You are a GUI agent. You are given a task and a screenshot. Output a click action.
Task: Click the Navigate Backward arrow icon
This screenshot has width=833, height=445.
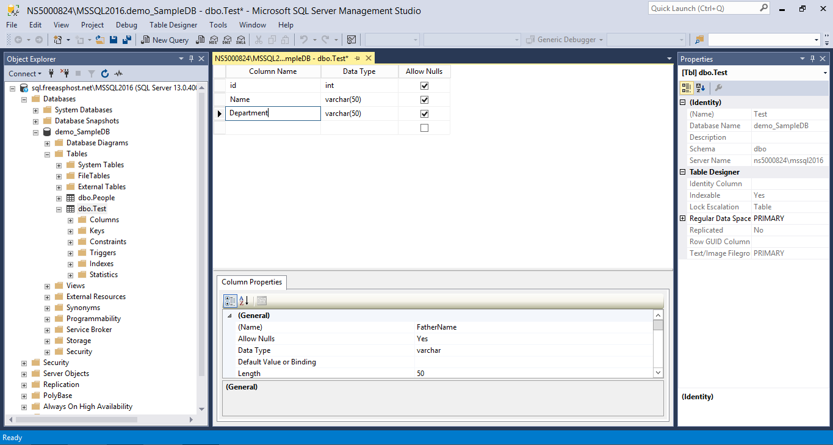click(18, 40)
